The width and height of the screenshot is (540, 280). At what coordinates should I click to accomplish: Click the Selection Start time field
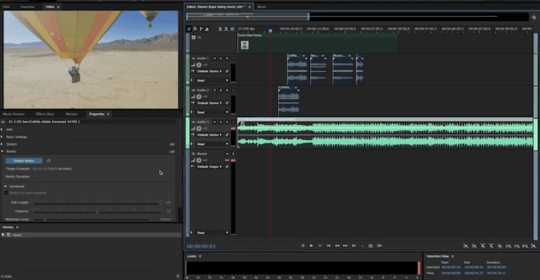451,267
